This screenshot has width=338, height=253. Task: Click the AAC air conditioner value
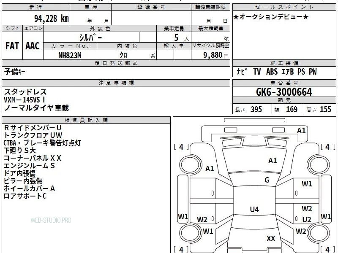coord(33,46)
